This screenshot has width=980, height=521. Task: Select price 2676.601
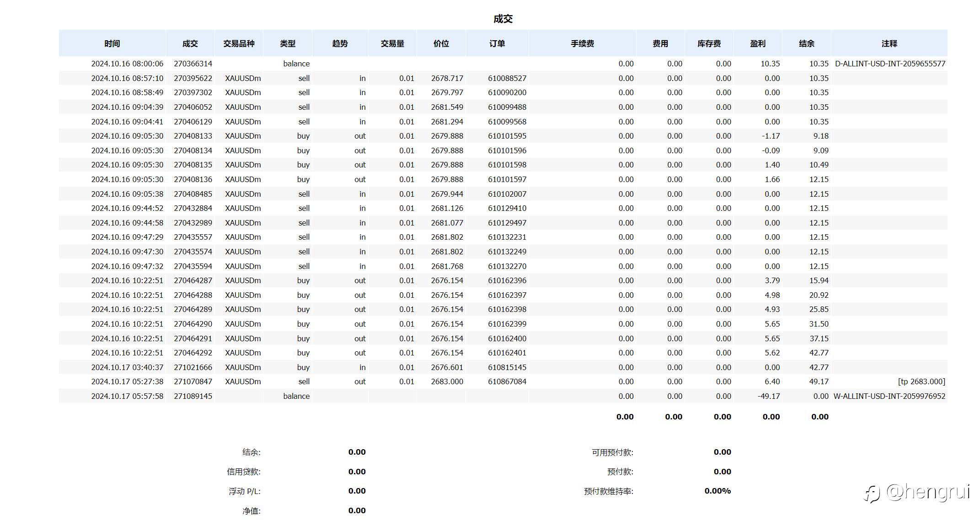[447, 367]
